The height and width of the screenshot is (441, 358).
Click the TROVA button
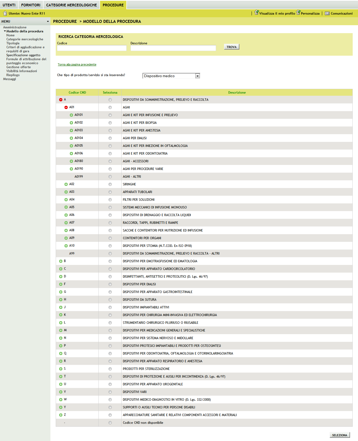(231, 47)
